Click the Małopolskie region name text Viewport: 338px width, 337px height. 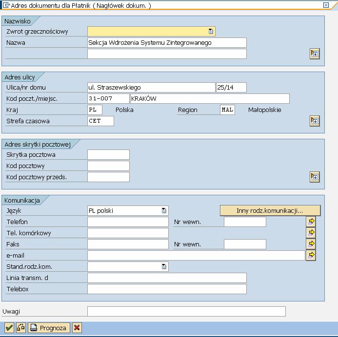pos(264,110)
